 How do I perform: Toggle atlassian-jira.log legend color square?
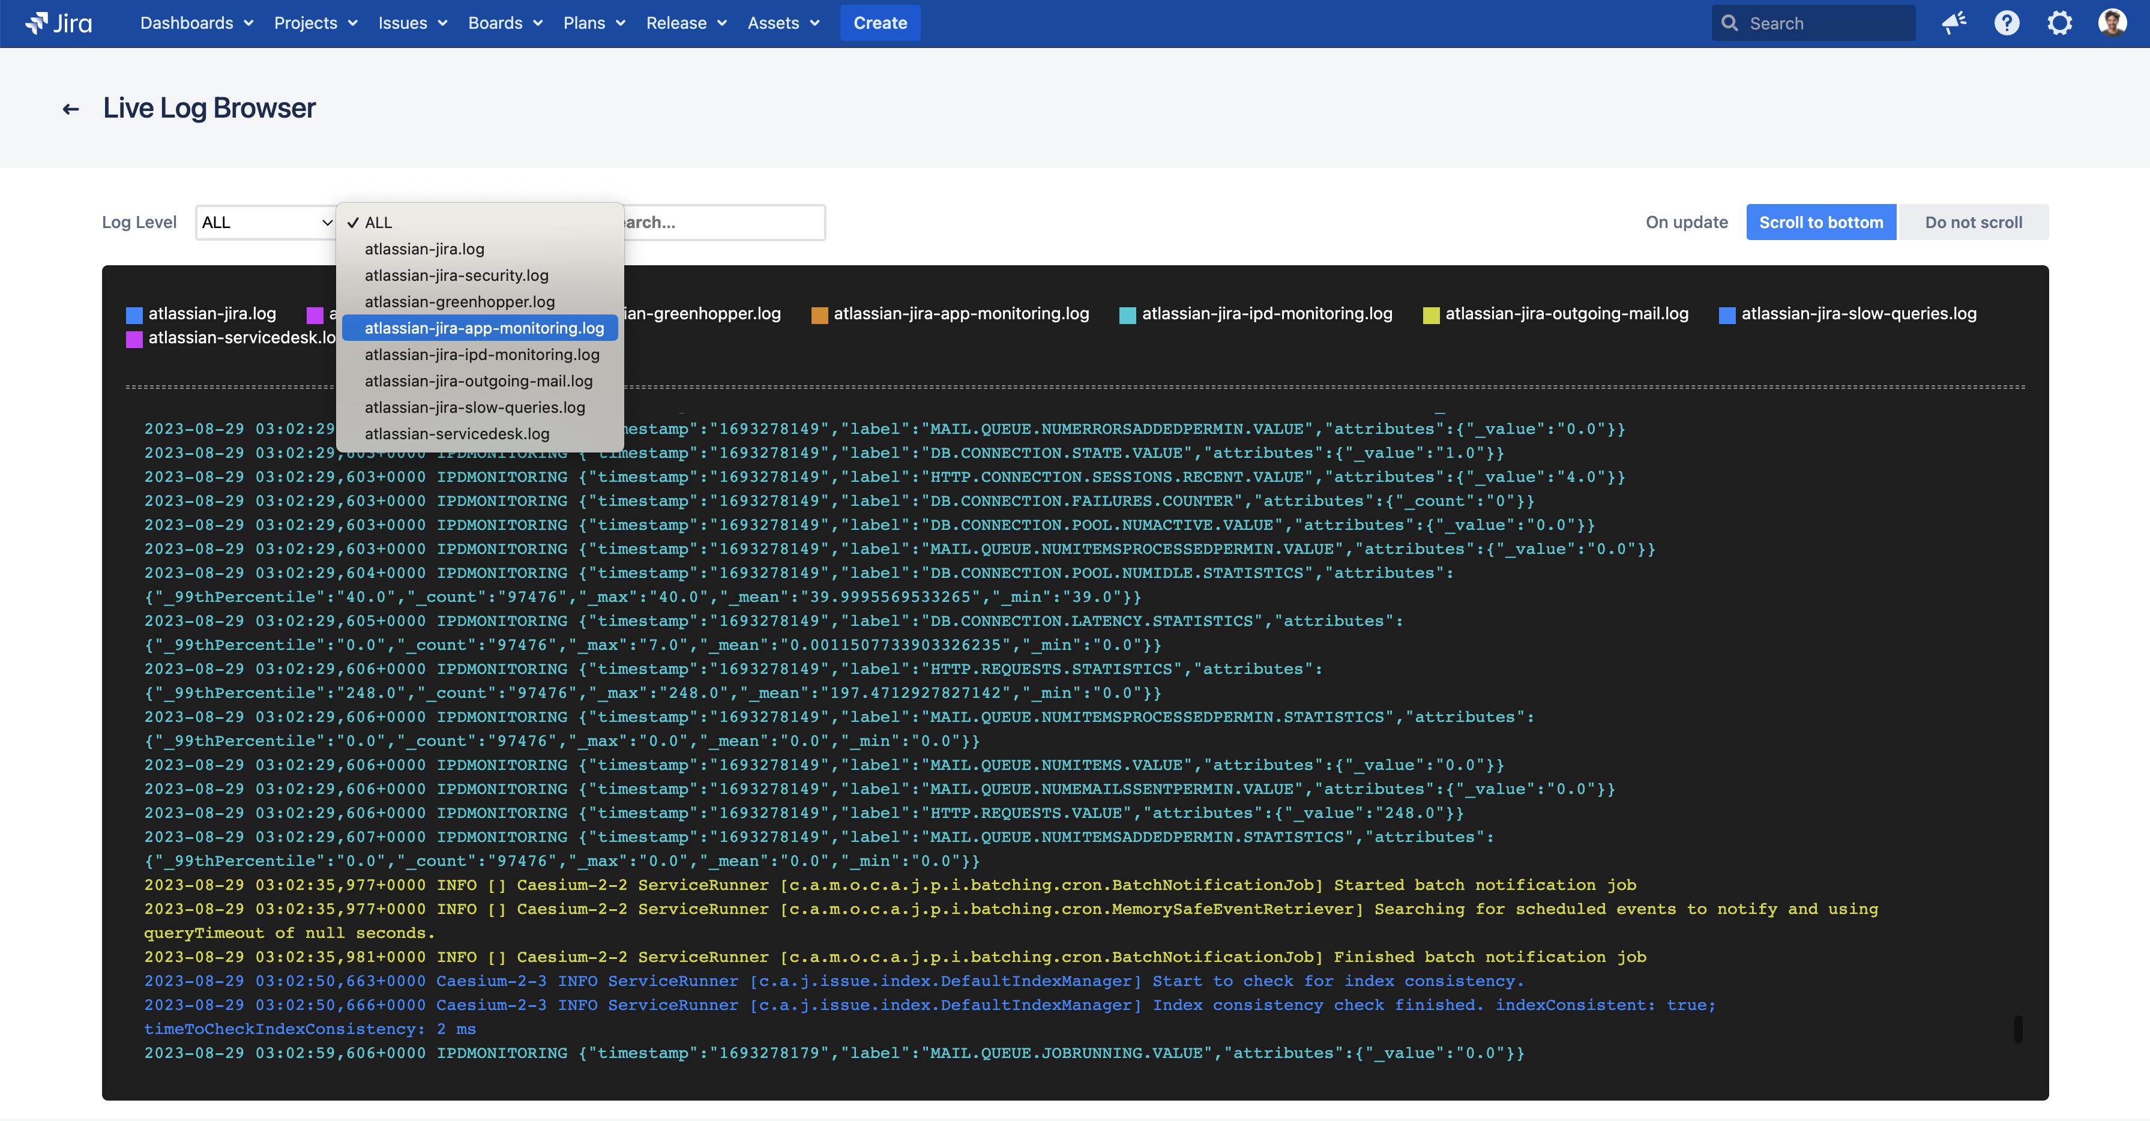[133, 314]
